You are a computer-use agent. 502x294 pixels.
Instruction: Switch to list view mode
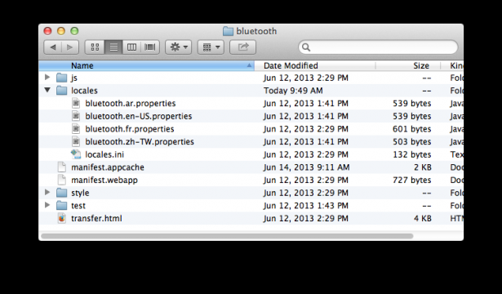pyautogui.click(x=113, y=47)
